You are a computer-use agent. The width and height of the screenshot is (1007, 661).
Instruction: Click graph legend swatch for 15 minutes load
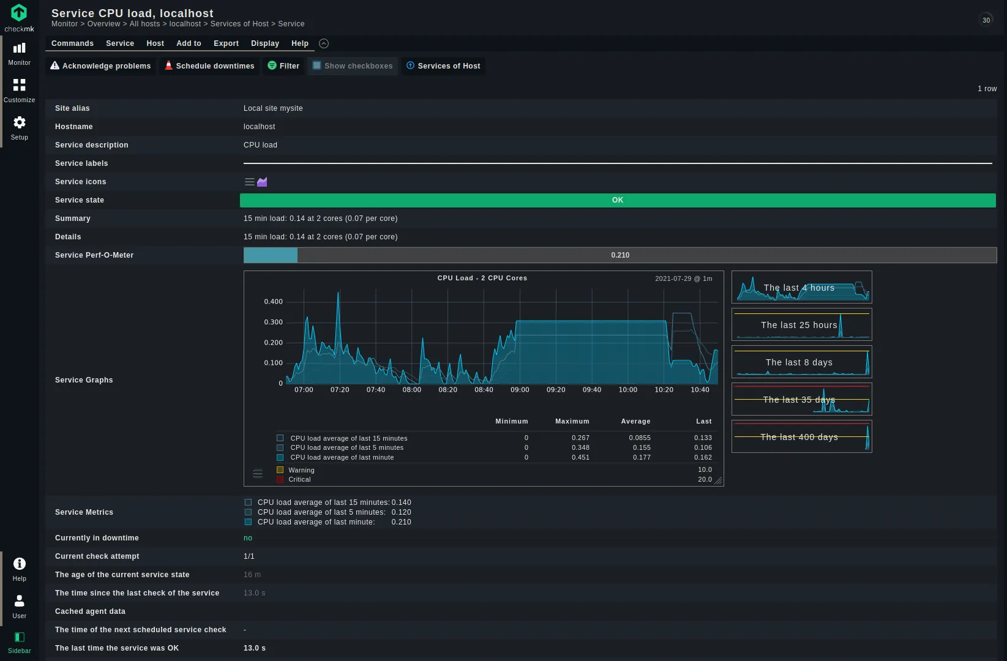[x=280, y=438]
